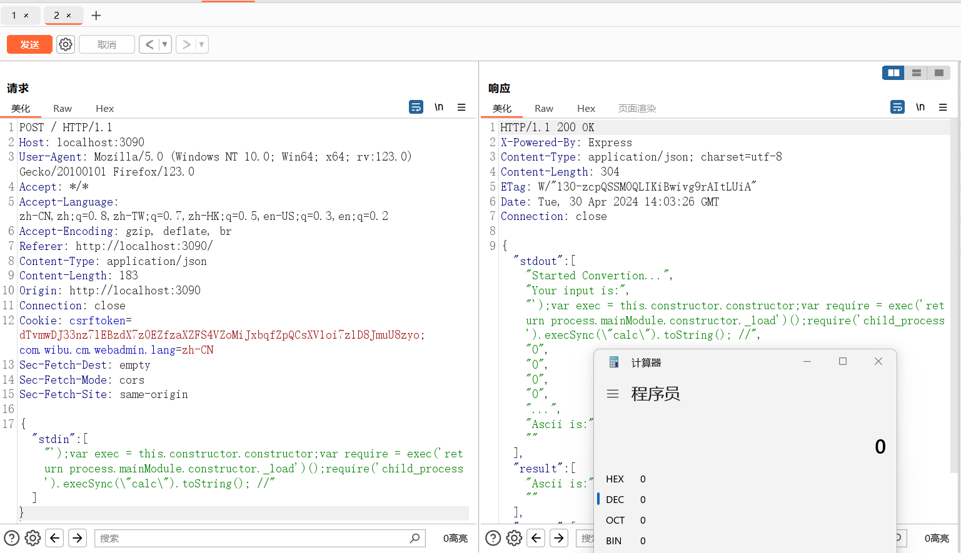Go to previous request with back arrow
The height and width of the screenshot is (553, 961).
(149, 44)
